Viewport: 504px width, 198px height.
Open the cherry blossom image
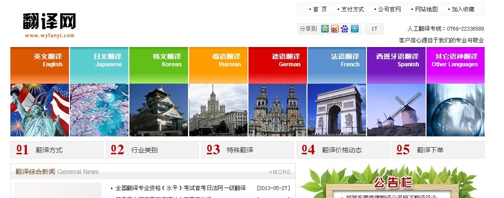(99, 110)
